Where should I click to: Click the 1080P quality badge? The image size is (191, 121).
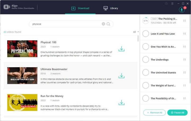[x=154, y=19]
